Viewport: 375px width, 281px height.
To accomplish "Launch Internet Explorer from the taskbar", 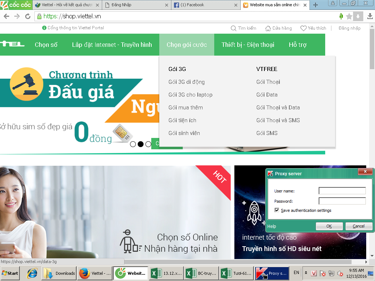I will (33, 273).
